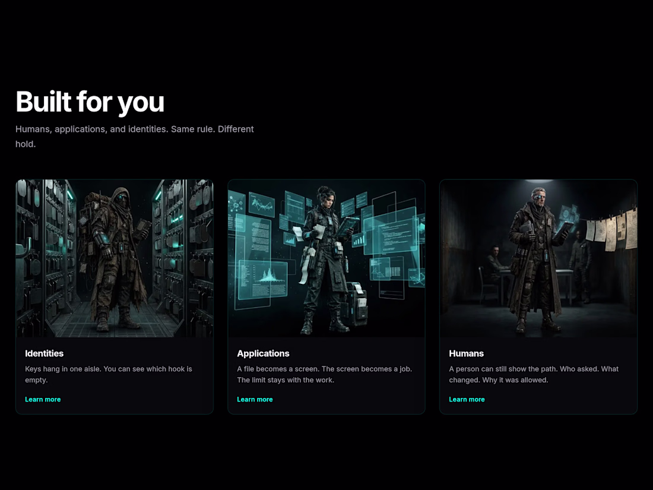Select the Applications card image
Image resolution: width=653 pixels, height=490 pixels.
[x=326, y=258]
